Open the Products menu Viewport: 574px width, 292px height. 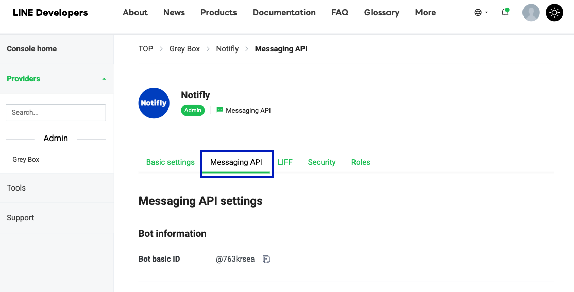tap(218, 12)
